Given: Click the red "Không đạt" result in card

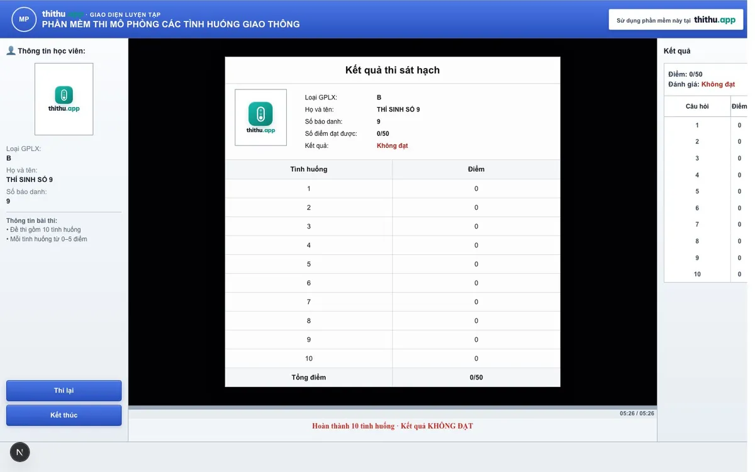Looking at the screenshot, I should point(393,146).
